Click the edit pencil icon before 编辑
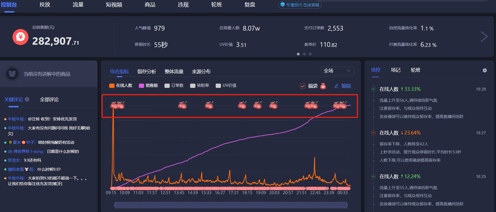Screen dimensions: 496x212 pos(336,86)
